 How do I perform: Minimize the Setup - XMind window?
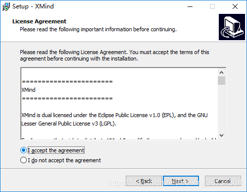coord(190,6)
